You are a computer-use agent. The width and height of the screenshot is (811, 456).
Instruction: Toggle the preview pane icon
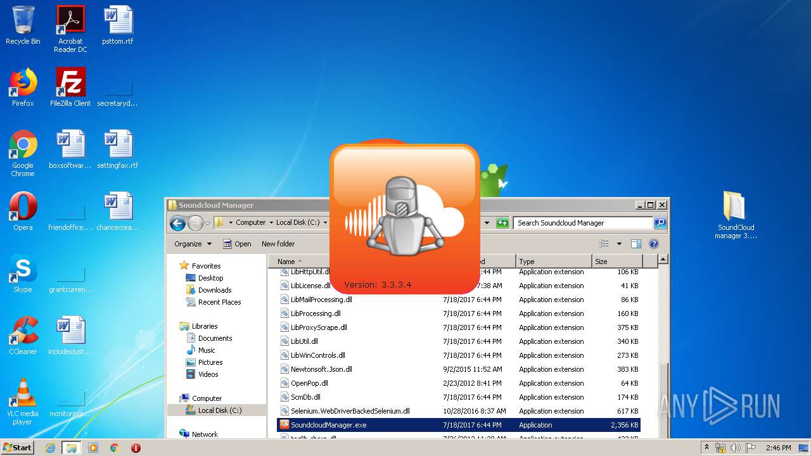pyautogui.click(x=636, y=244)
